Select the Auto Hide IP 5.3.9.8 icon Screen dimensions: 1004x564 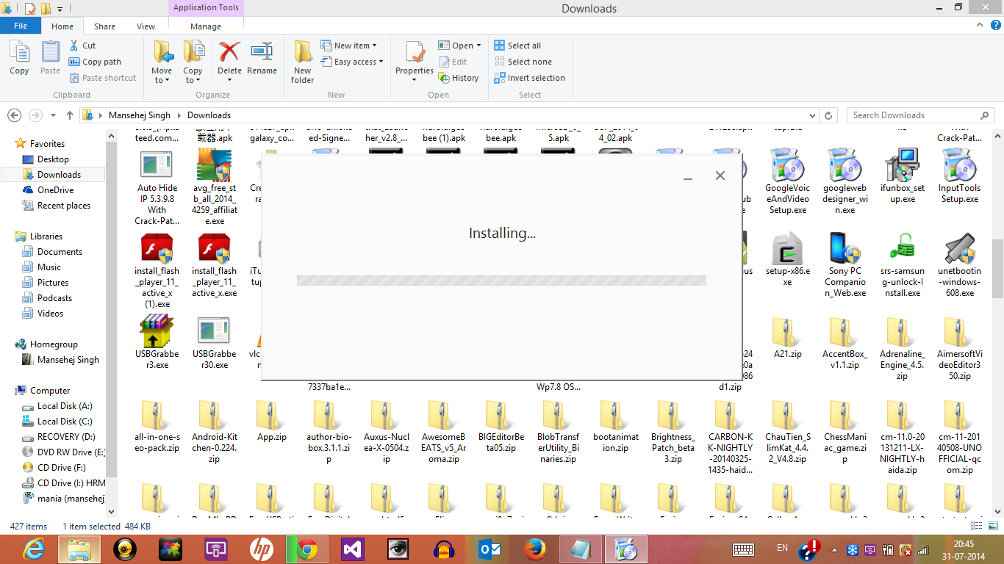click(x=157, y=165)
